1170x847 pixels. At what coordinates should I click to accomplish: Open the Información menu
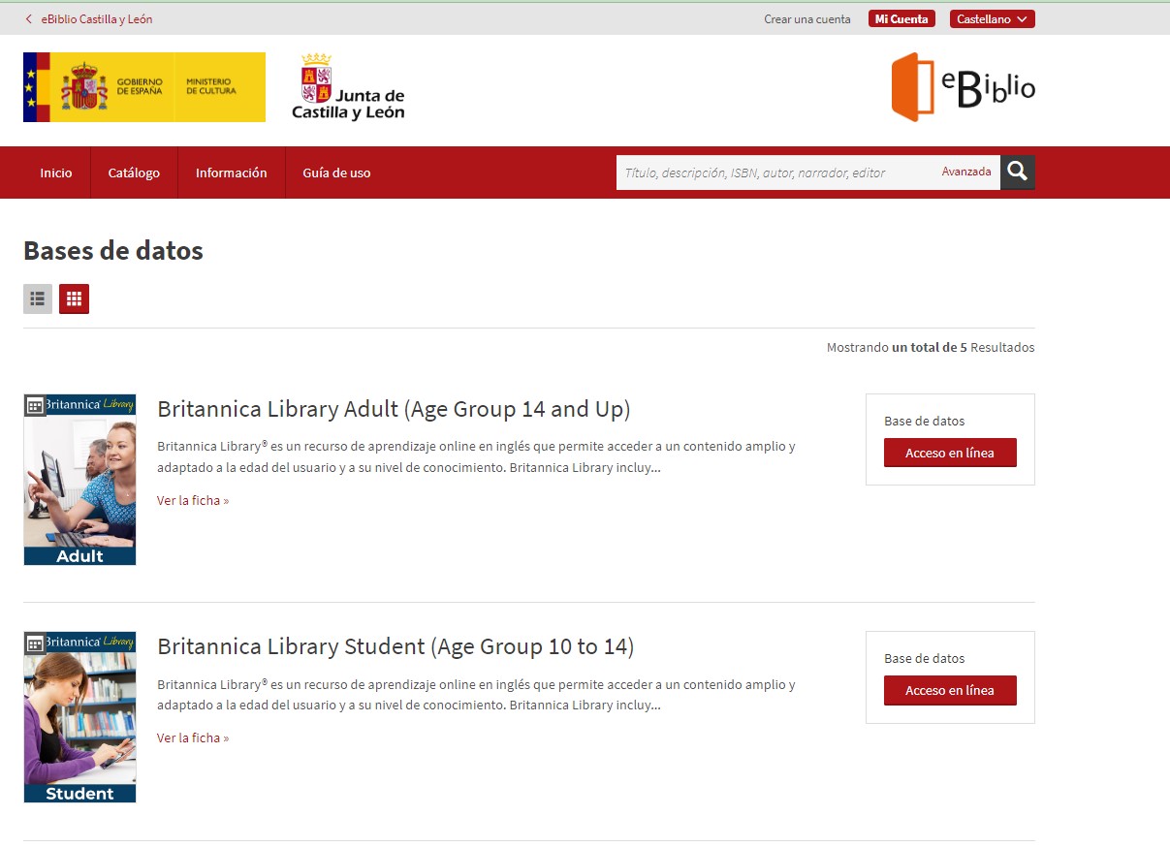click(x=231, y=173)
